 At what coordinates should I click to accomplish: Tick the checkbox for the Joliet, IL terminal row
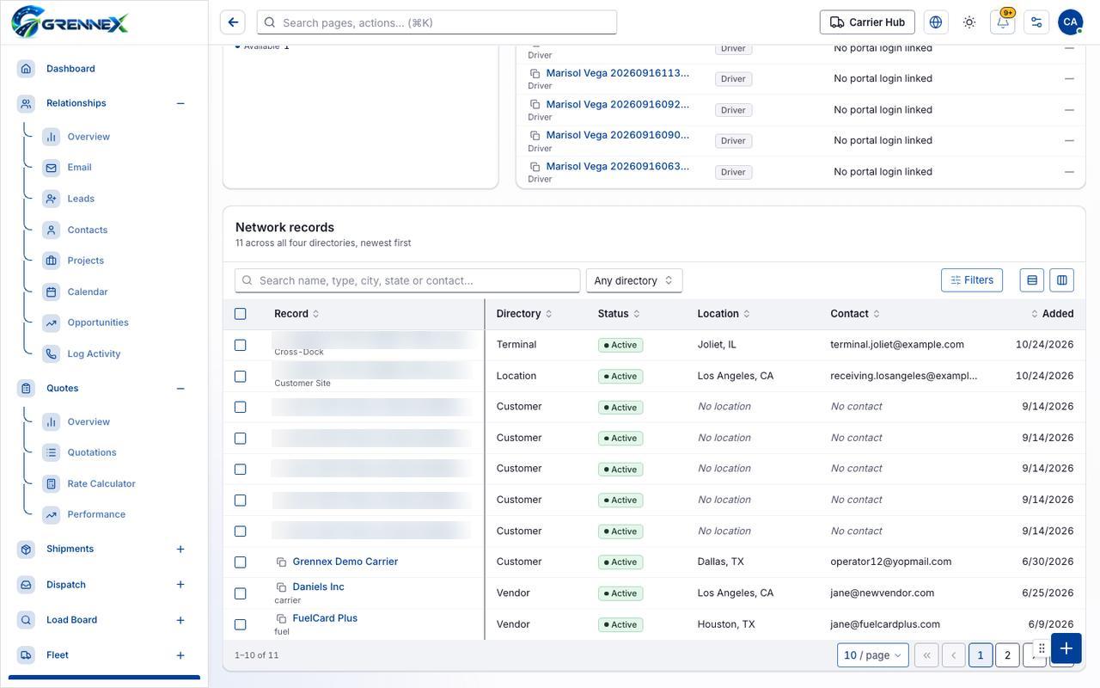241,345
